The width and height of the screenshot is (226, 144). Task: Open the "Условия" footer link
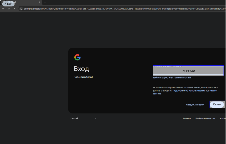pyautogui.click(x=222, y=118)
